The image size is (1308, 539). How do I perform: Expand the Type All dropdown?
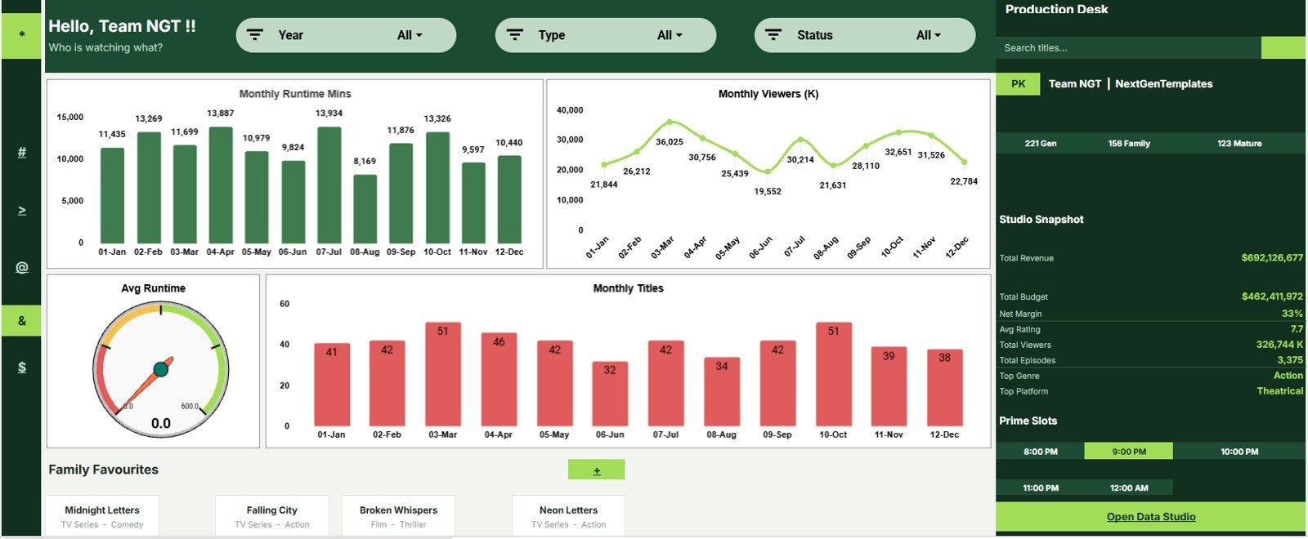(x=670, y=35)
